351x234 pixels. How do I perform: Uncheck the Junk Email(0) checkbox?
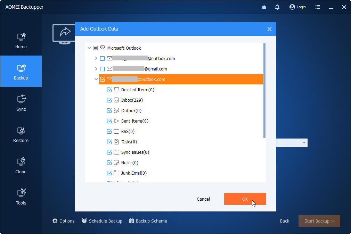pos(109,173)
